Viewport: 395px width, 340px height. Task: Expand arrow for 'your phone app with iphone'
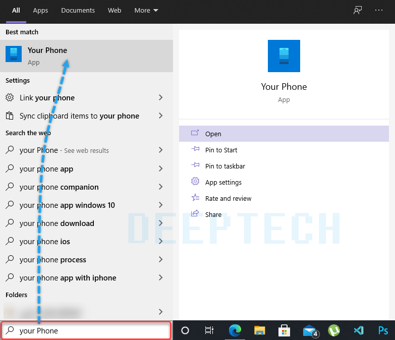click(x=161, y=277)
